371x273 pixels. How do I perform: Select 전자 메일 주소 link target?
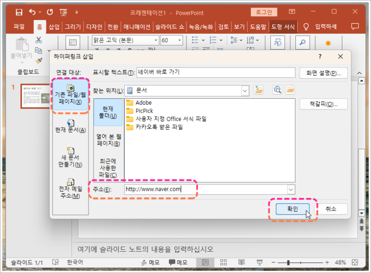(70, 189)
